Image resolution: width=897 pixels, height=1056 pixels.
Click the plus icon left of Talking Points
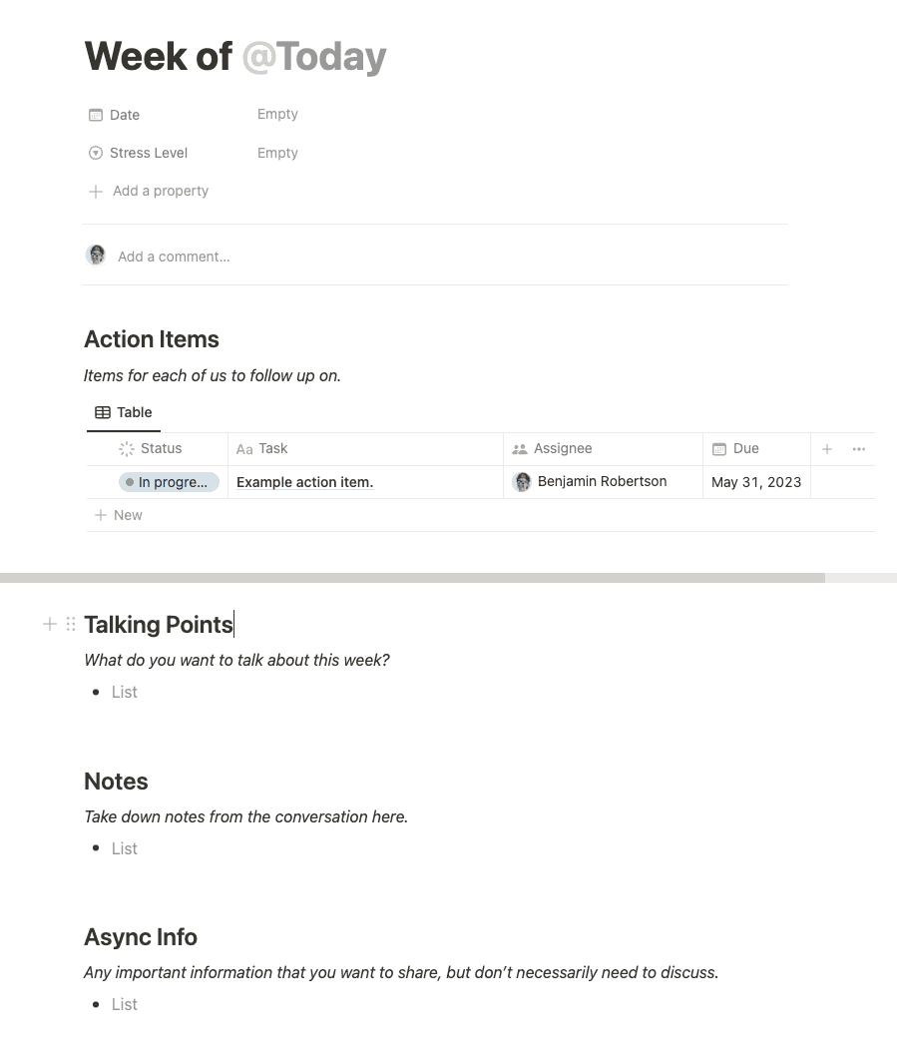[49, 624]
